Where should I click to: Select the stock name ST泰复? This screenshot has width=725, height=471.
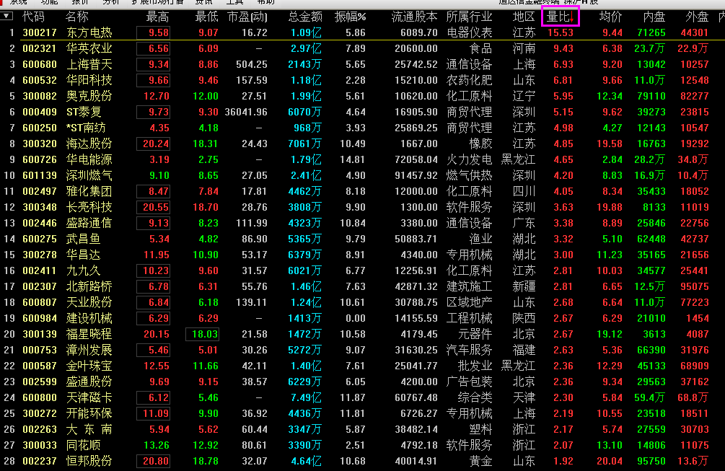84,112
